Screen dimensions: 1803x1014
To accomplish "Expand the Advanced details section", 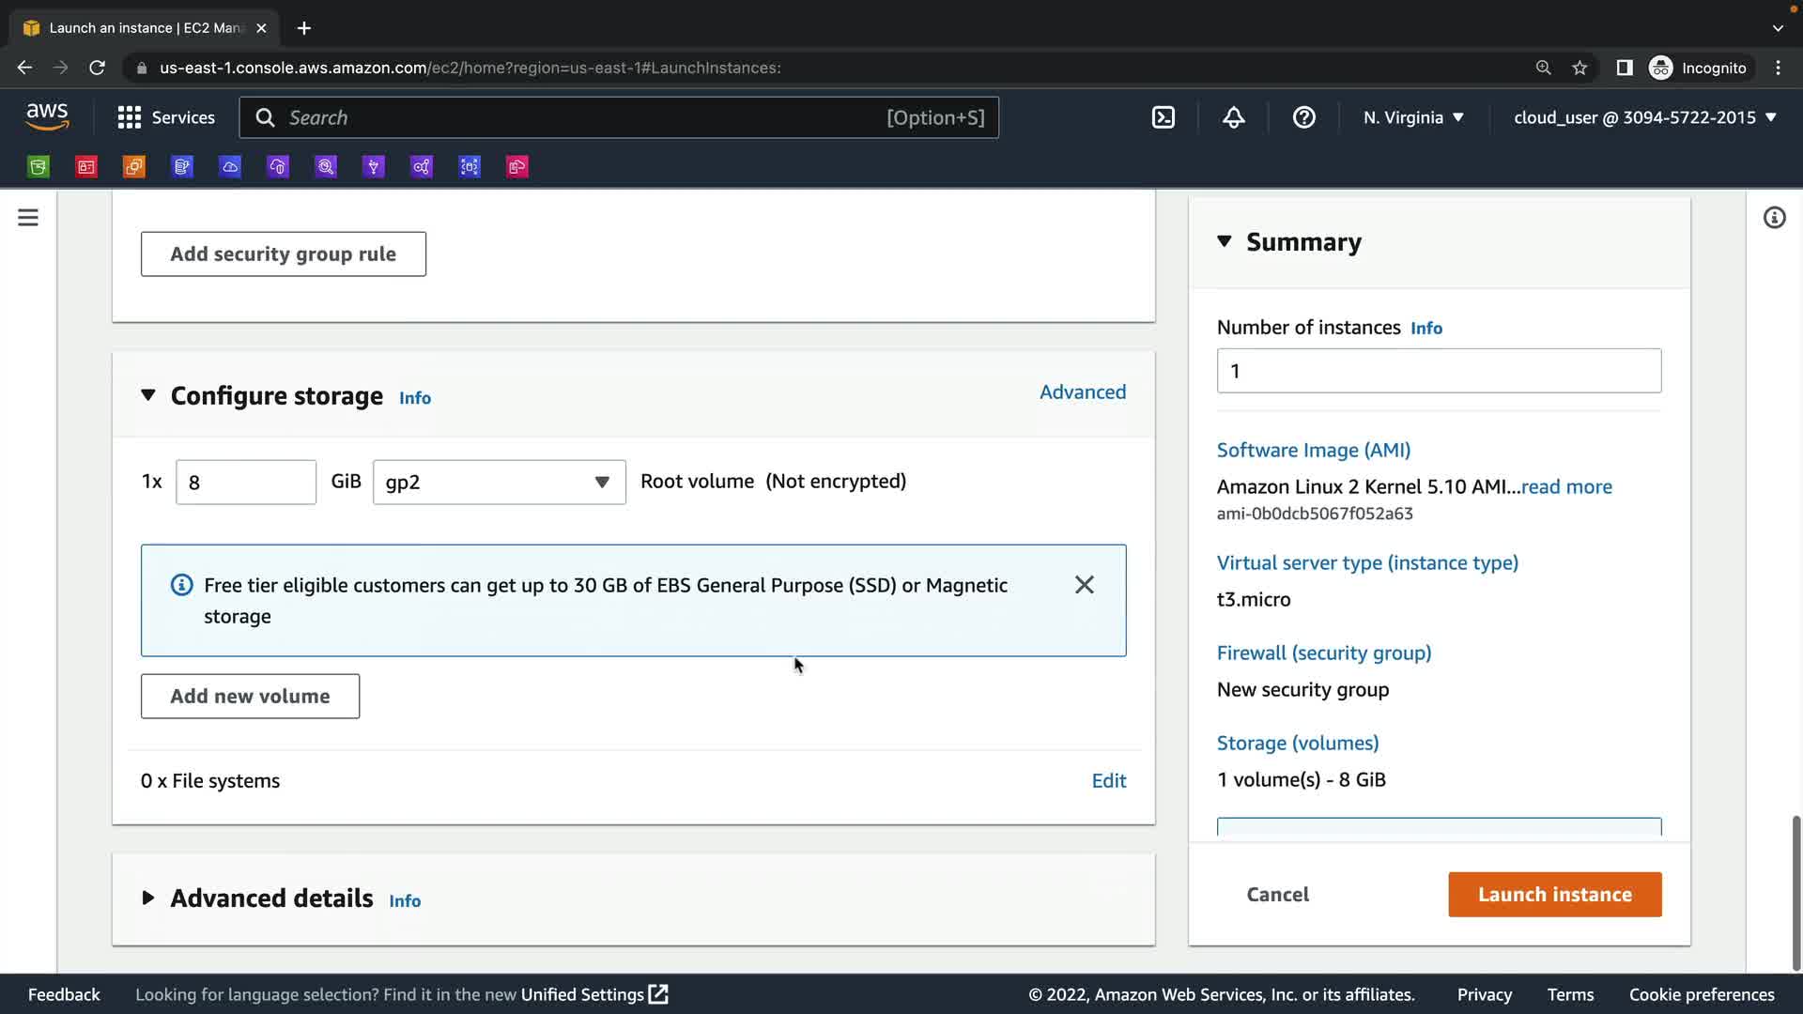I will (x=148, y=898).
